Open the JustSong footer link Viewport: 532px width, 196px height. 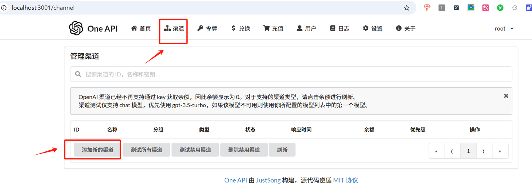coord(268,180)
